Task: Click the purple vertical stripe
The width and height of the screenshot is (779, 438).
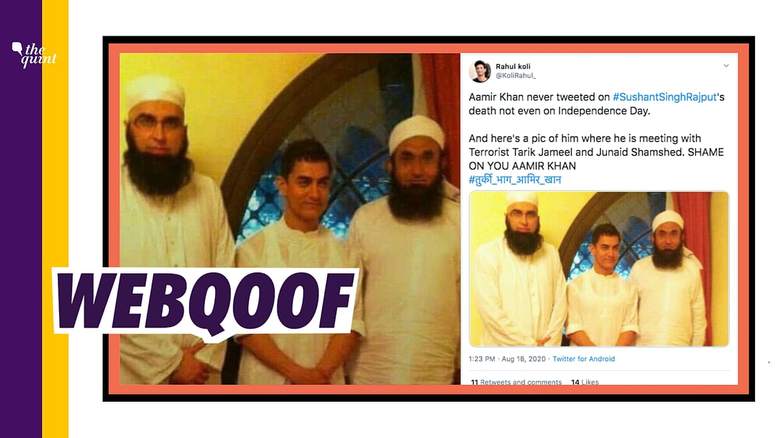Action: [21, 219]
